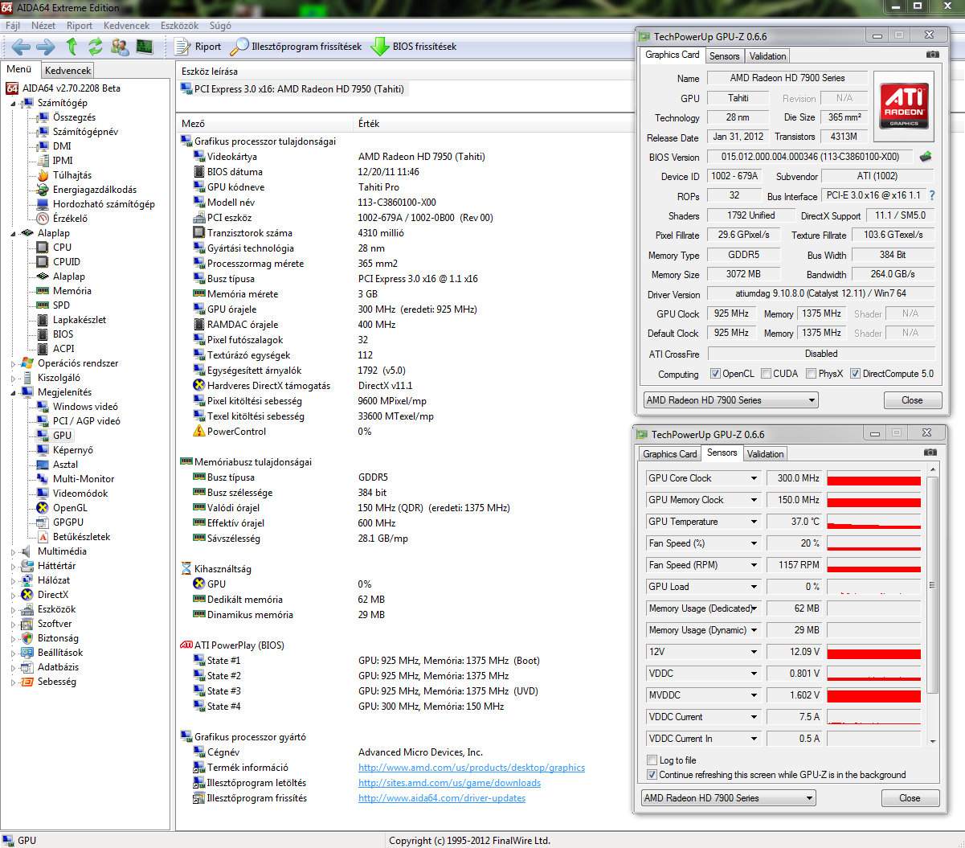Click the Forward arrow in AIDA64 toolbar
The image size is (965, 848).
coord(46,47)
